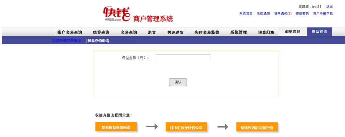Open the 权益充值申请 submenu item

98,41
